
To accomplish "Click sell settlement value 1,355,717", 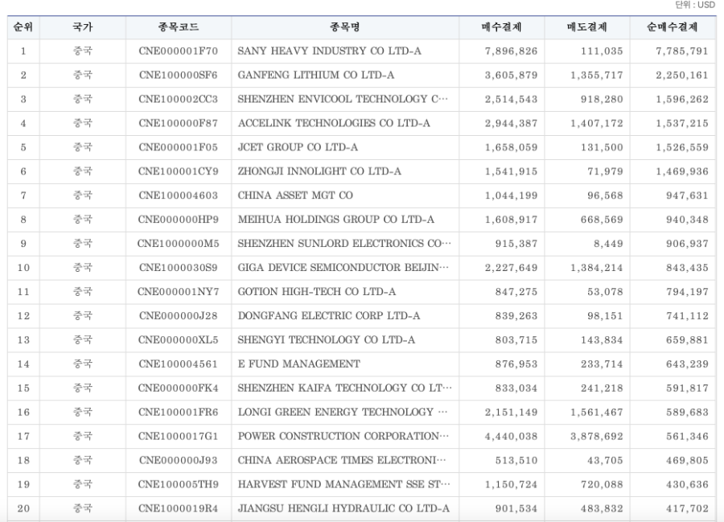I will pyautogui.click(x=597, y=76).
